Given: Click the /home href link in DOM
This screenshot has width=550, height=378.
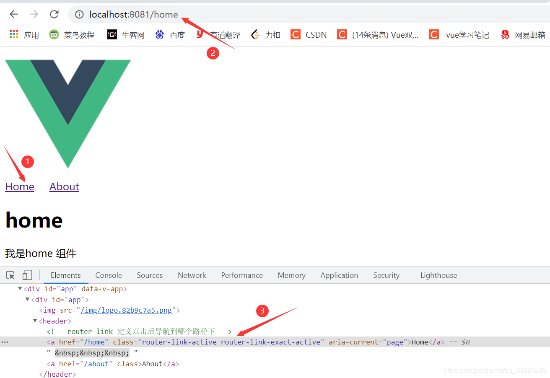Looking at the screenshot, I should click(94, 342).
